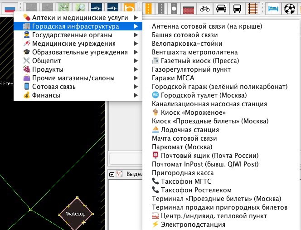Click the phone icon of Таксофон МГТС
This screenshot has height=230, width=301.
(x=155, y=181)
